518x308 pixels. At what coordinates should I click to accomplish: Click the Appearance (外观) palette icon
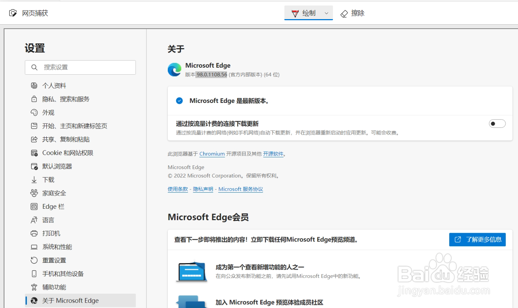pos(34,112)
